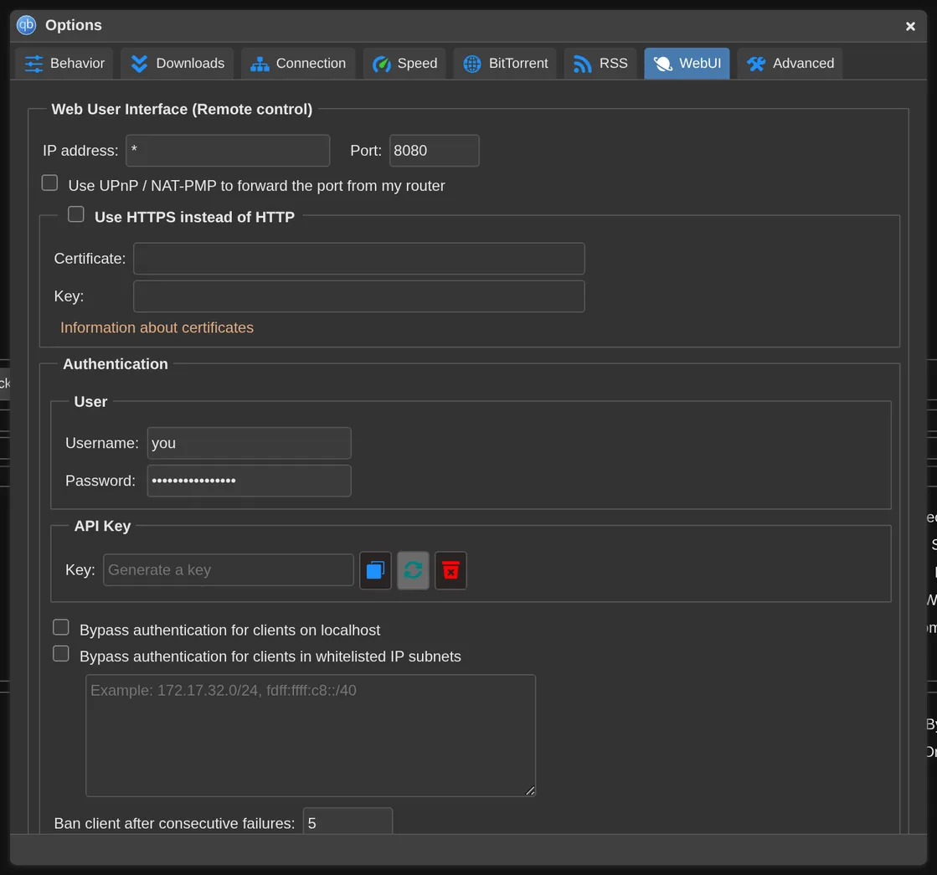The width and height of the screenshot is (937, 875).
Task: Toggle Use HTTPS instead of HTTP
Action: click(76, 214)
